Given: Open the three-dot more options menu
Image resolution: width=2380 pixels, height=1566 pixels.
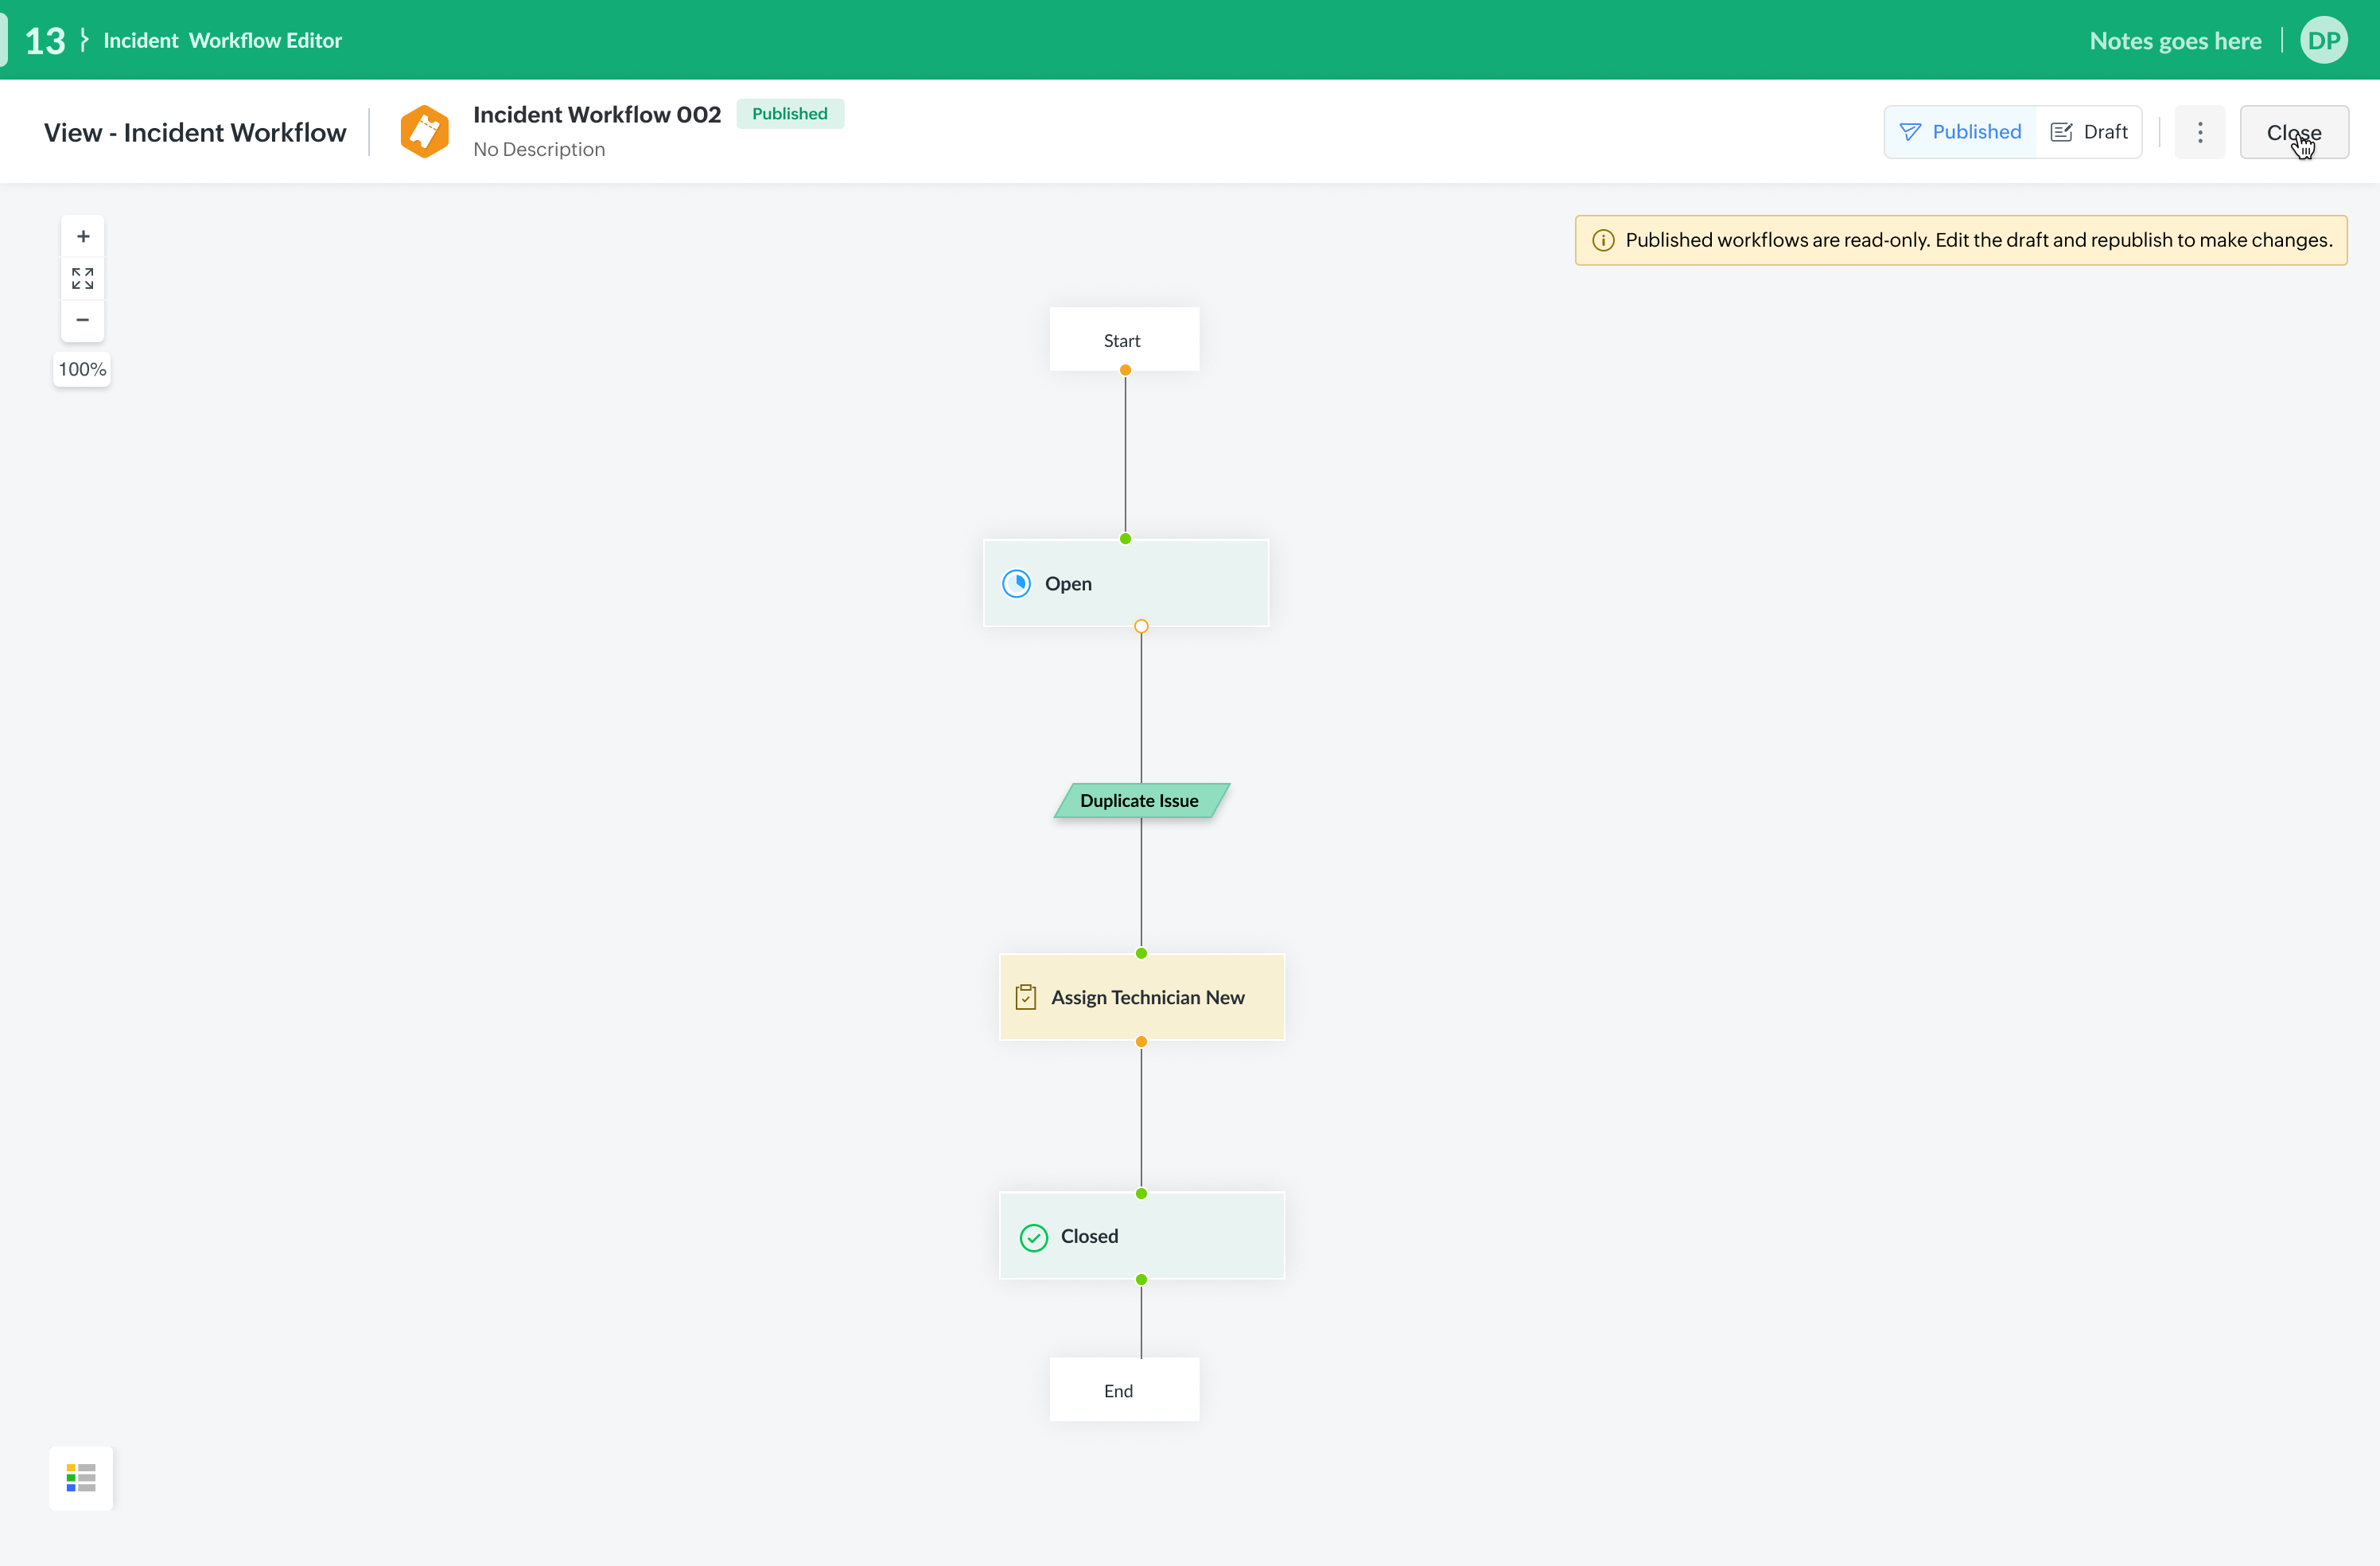Looking at the screenshot, I should coord(2199,132).
